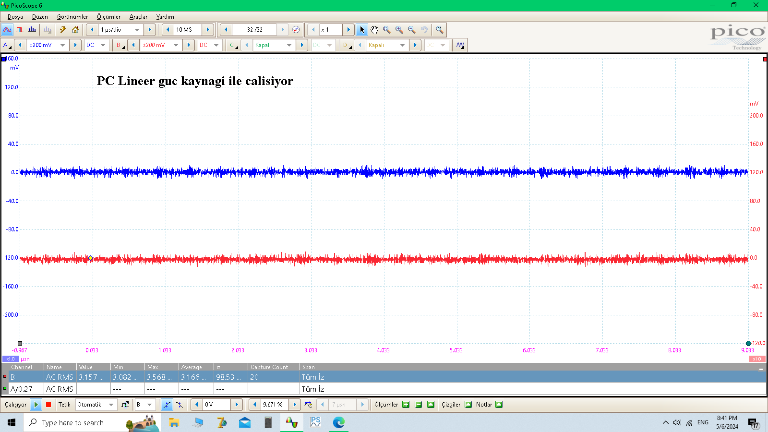Open the Yardım menu

tap(165, 17)
